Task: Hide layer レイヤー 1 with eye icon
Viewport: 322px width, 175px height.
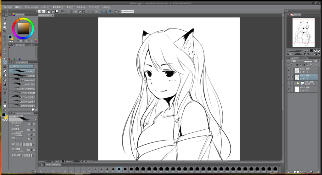Action: (289, 77)
